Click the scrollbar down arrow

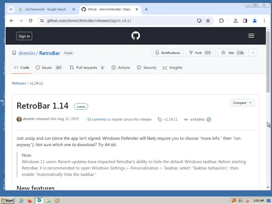click(x=268, y=187)
